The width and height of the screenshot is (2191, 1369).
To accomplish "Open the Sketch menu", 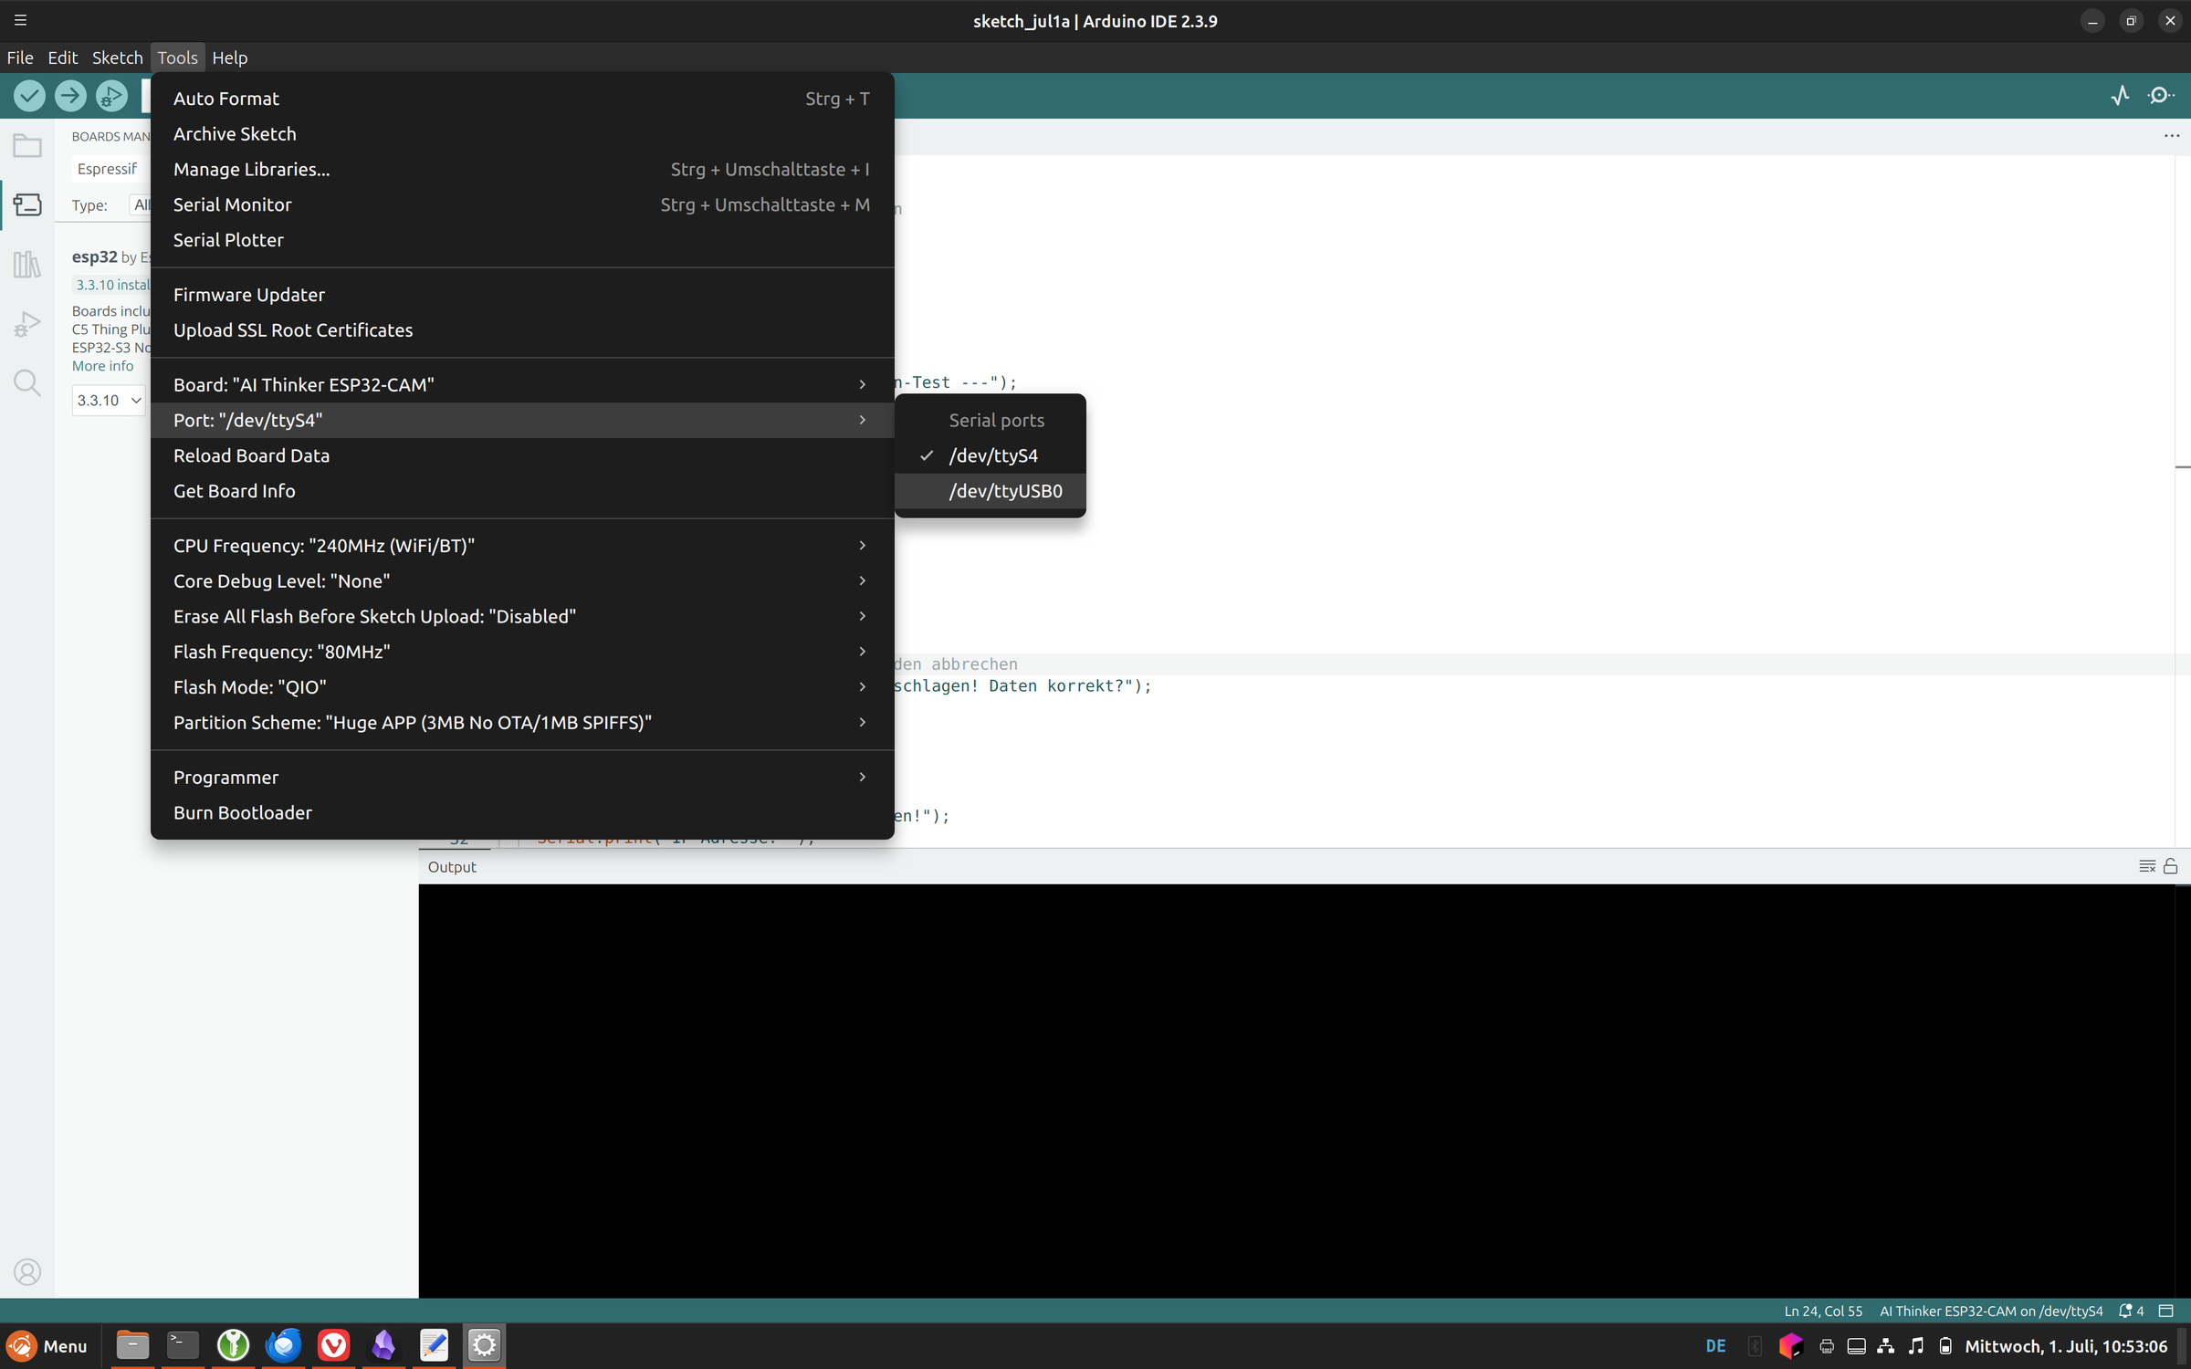I will click(117, 57).
